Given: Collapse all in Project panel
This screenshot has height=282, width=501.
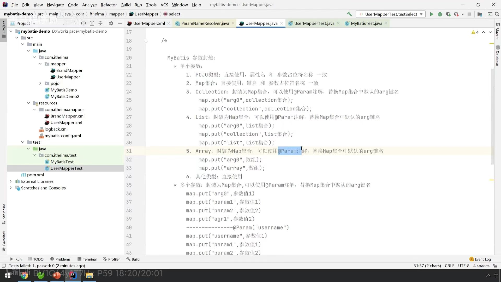Looking at the screenshot, I should pos(100,23).
